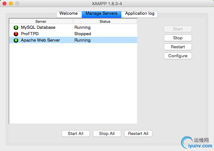Minimize the XAMPP window with yellow button
The height and width of the screenshot is (151, 214).
click(11, 4)
